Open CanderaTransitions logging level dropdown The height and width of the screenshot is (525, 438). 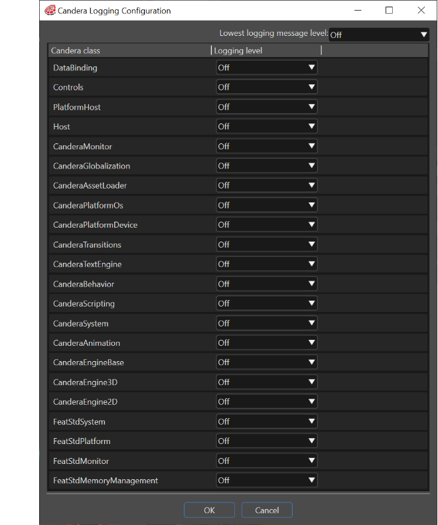point(267,244)
